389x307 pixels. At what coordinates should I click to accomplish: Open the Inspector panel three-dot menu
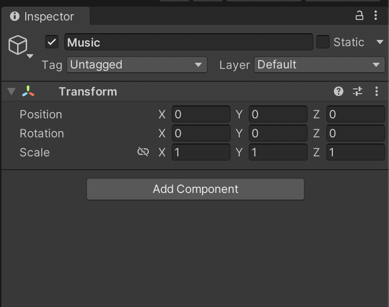point(376,16)
